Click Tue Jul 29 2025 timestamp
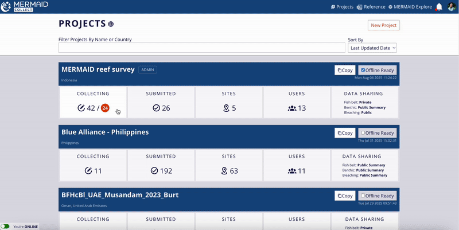This screenshot has width=459, height=230. point(378,204)
